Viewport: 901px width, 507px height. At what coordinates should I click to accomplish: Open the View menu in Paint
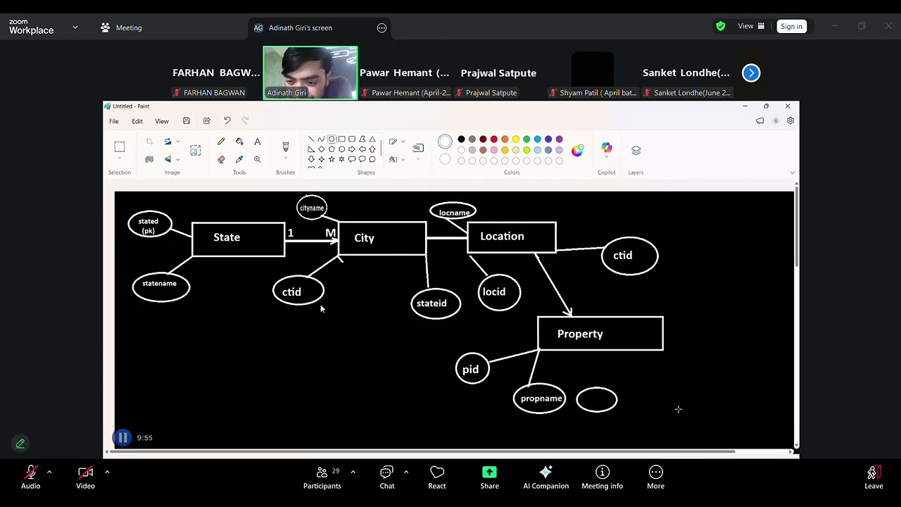162,121
